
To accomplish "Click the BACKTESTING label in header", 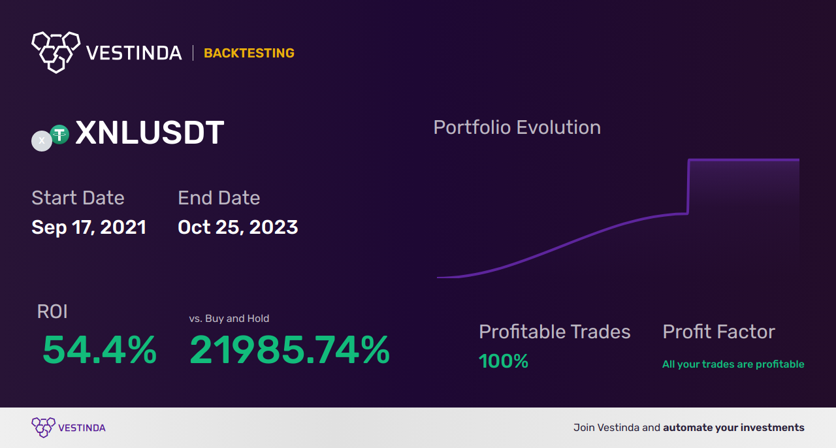I will [249, 53].
